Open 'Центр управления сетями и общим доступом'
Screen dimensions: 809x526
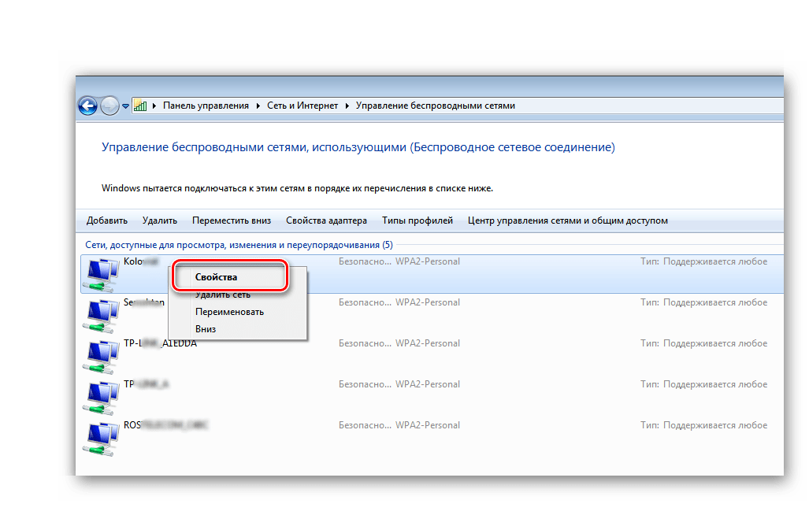tap(567, 220)
